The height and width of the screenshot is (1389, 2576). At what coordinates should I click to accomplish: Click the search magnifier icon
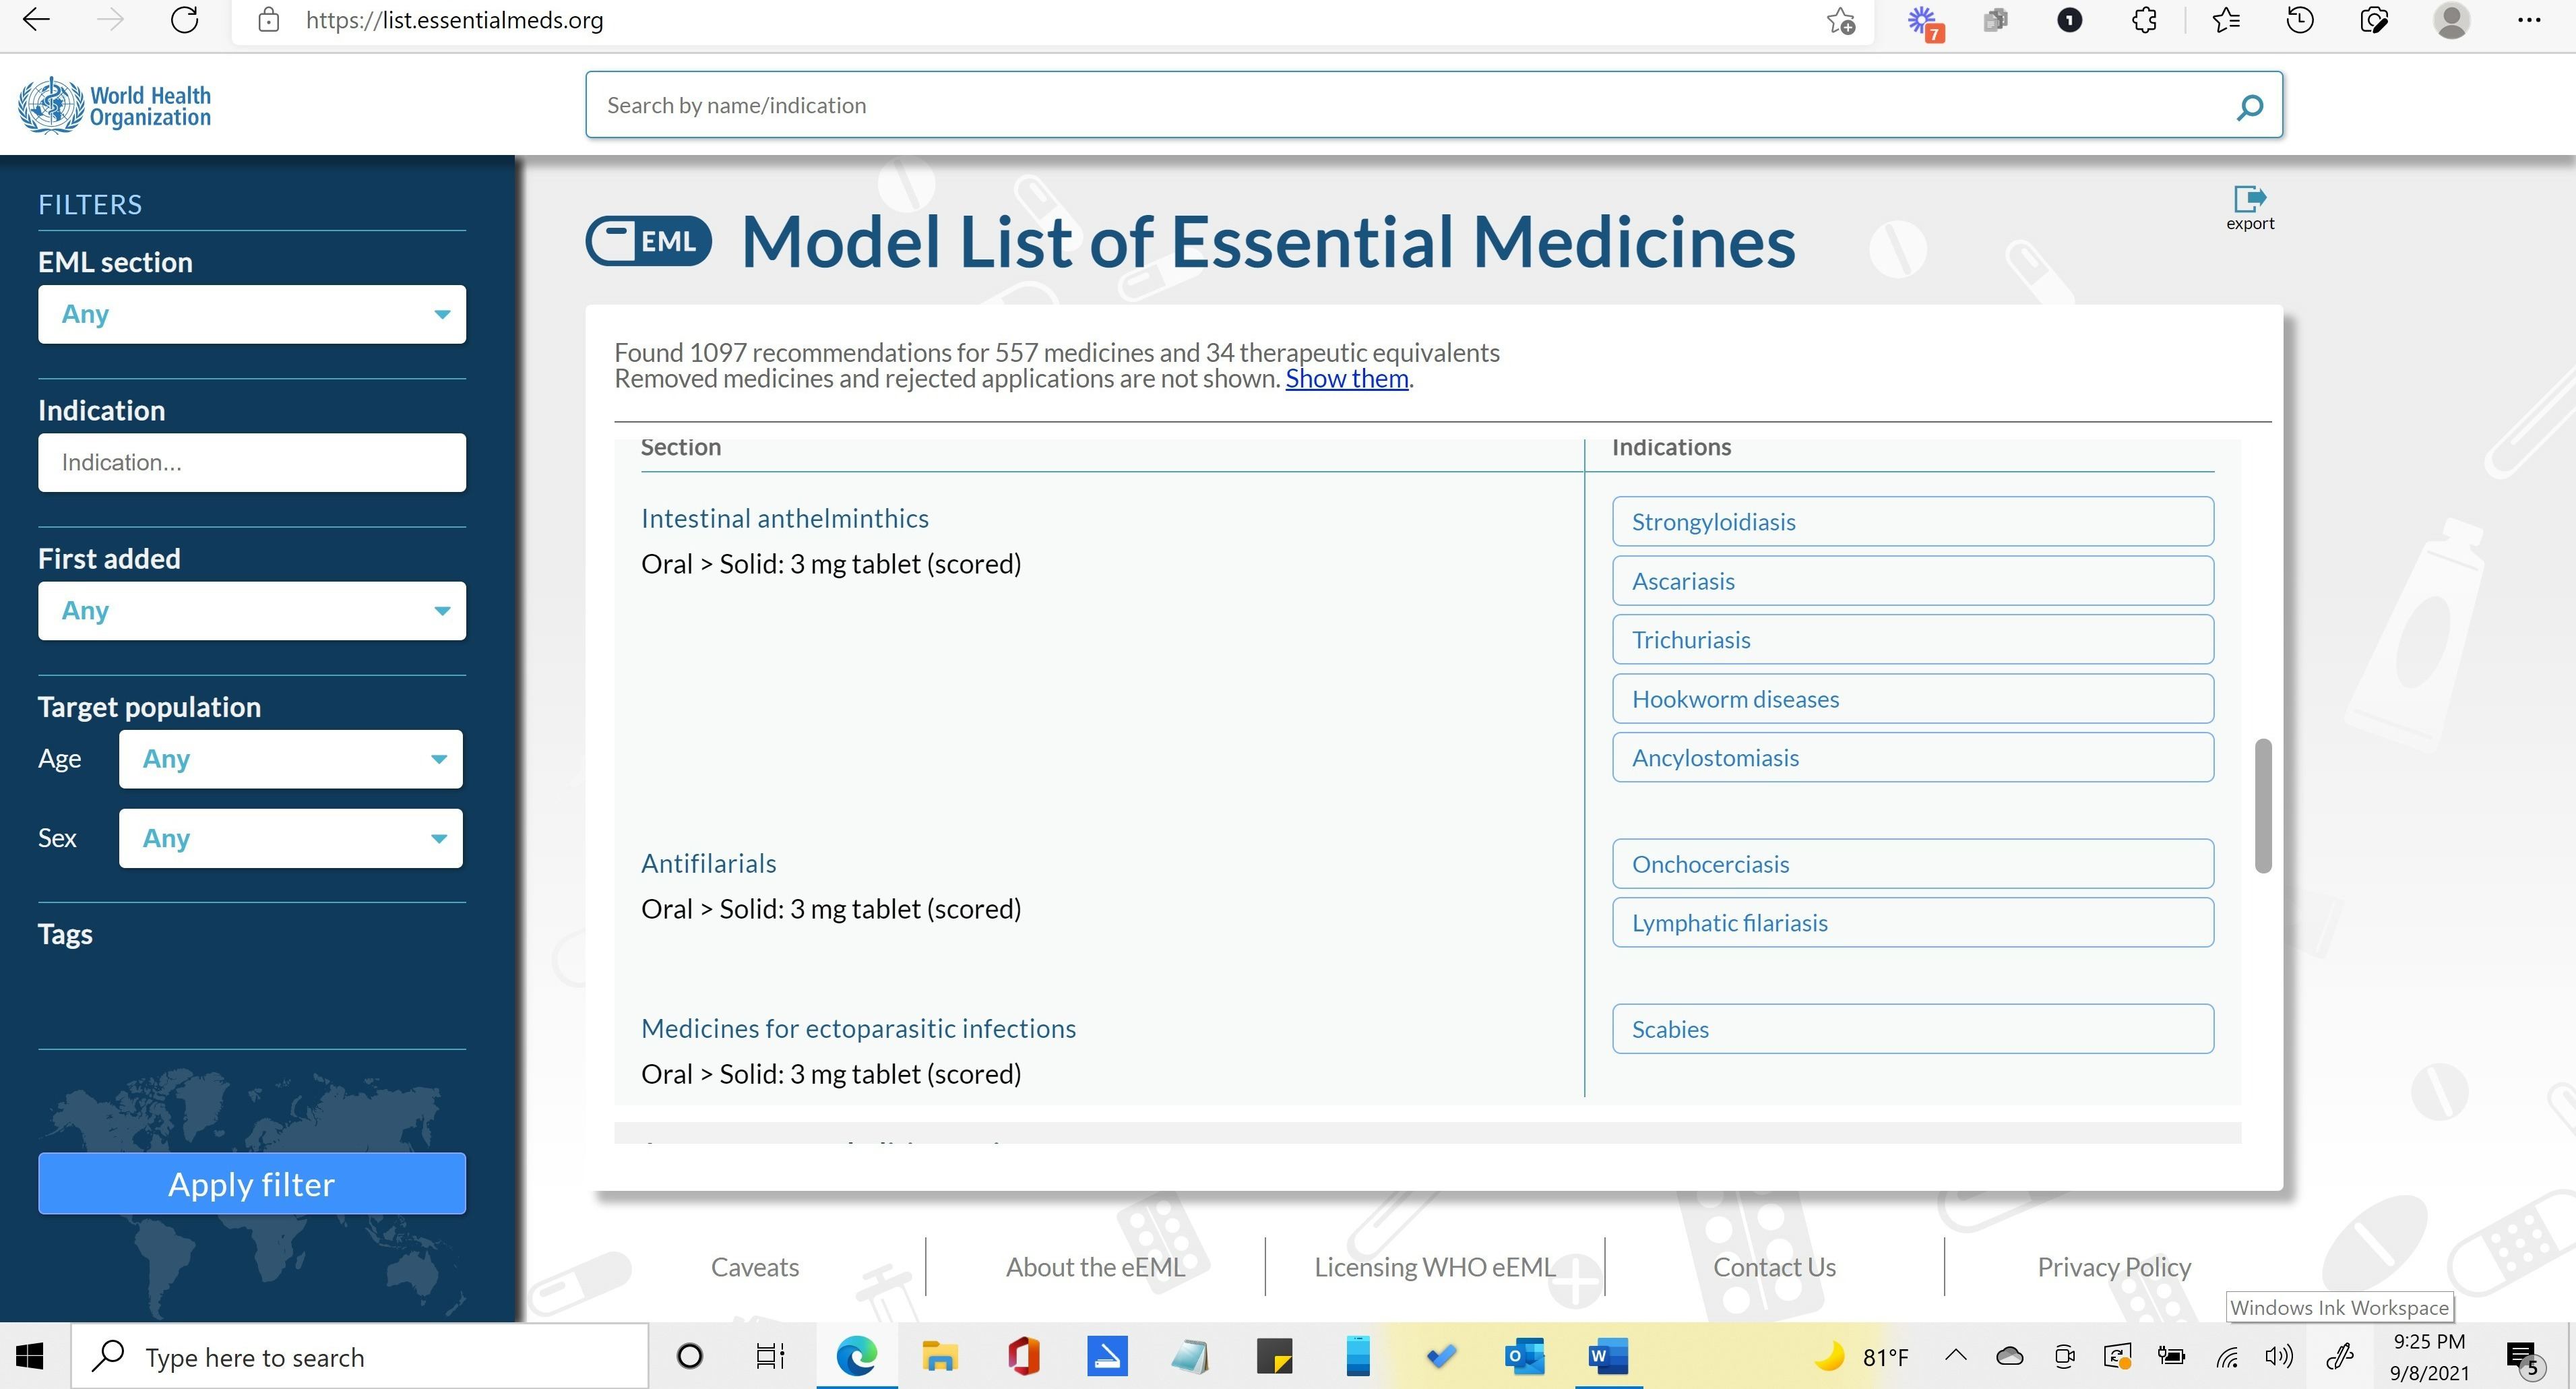click(x=2250, y=106)
